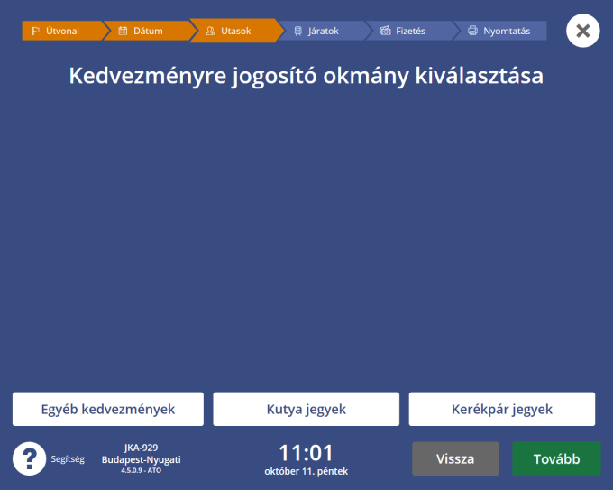Screen dimensions: 613x490
Task: Open help with the question mark icon
Action: (29, 458)
